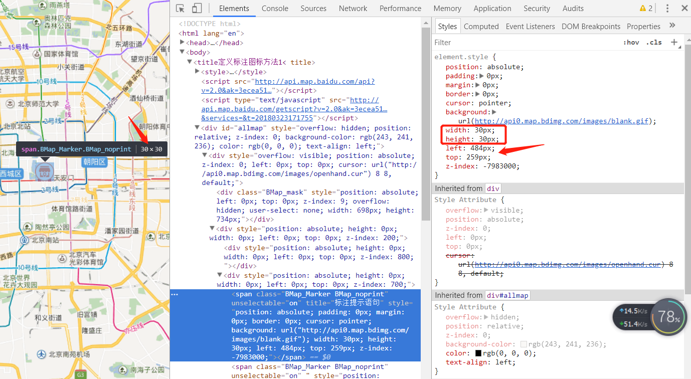Open blank.gif URL in element.style background

[x=562, y=121]
